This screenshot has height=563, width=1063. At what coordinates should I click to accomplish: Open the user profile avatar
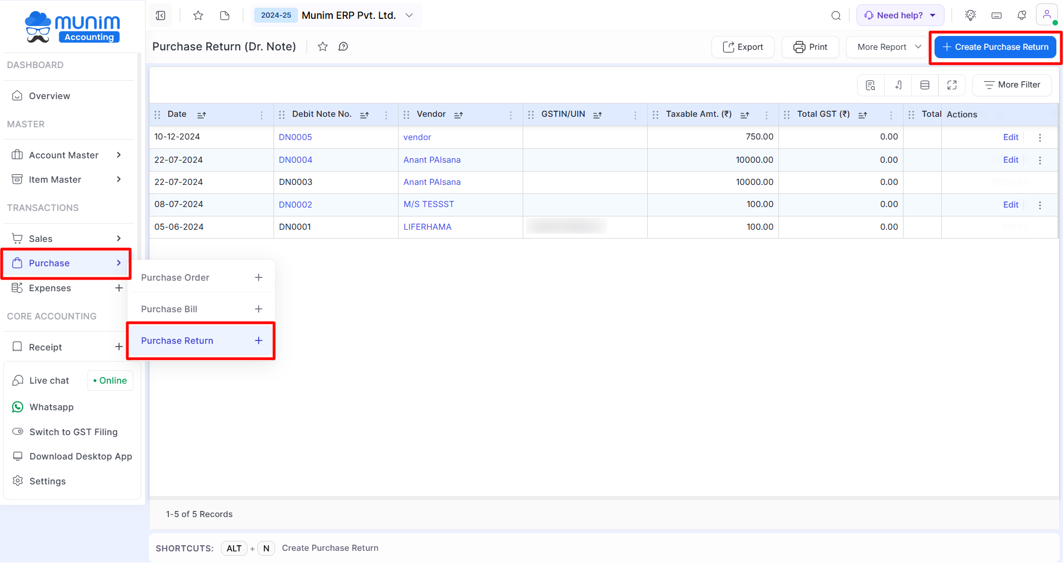1047,15
